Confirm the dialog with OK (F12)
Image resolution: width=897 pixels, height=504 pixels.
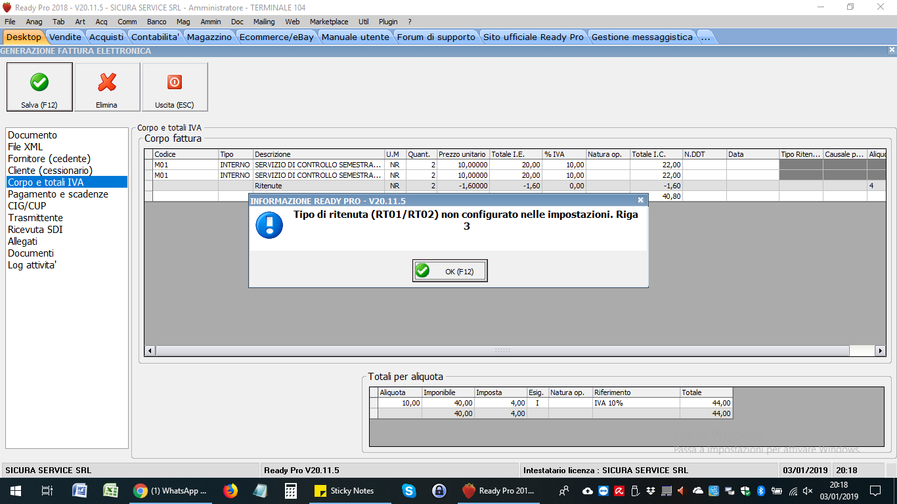(450, 271)
